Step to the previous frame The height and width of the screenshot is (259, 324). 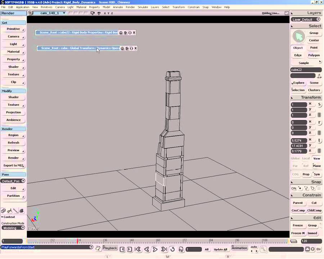(122, 249)
